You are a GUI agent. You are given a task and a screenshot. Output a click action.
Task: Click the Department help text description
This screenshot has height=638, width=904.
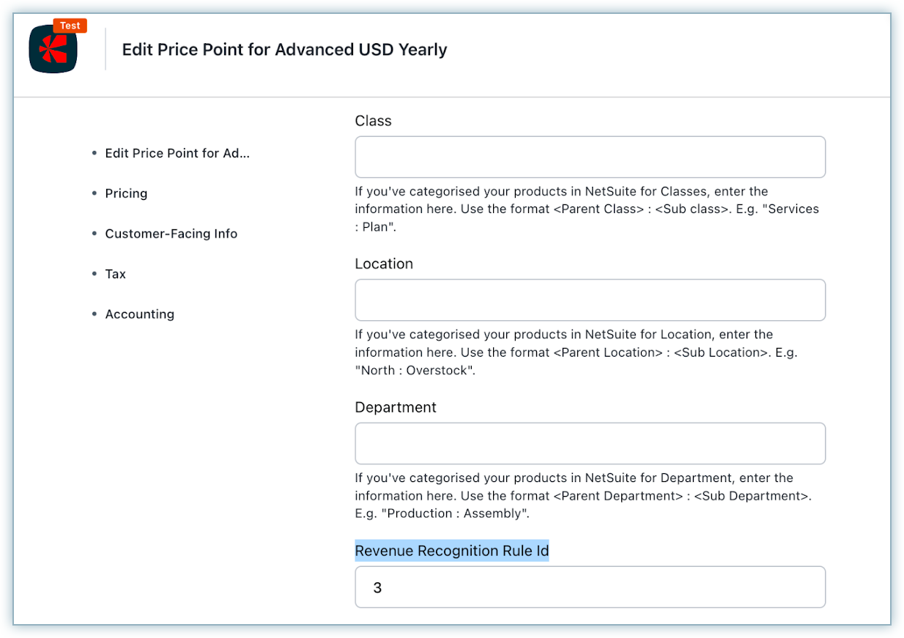click(582, 496)
